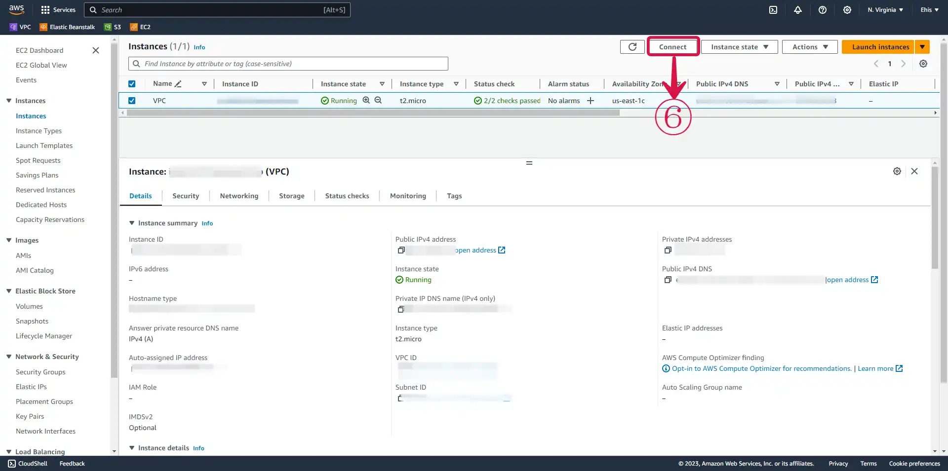The image size is (948, 471).
Task: Close the instance detail panel
Action: click(x=914, y=171)
